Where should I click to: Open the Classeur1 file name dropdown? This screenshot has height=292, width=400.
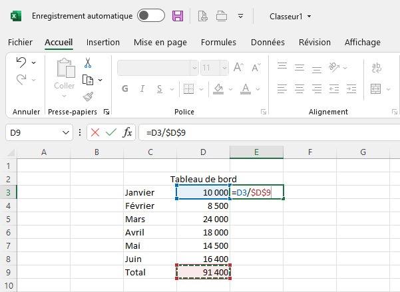290,17
